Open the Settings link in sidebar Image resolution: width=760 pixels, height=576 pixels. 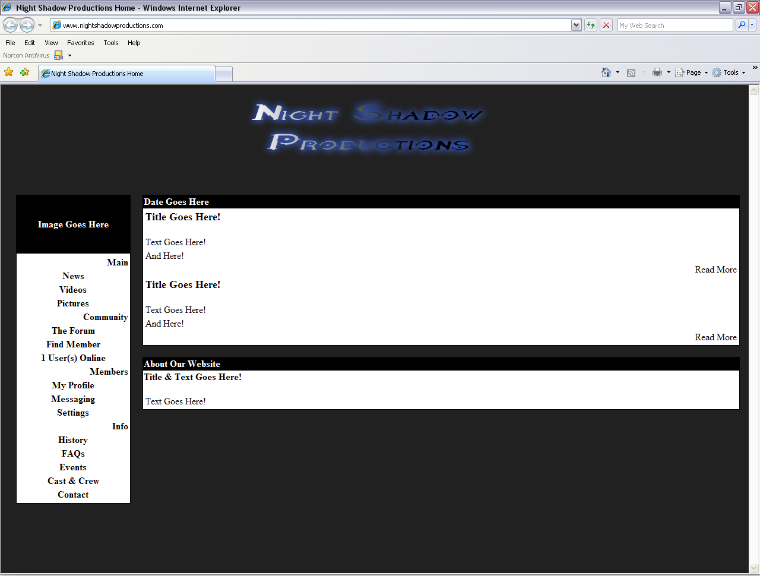73,413
